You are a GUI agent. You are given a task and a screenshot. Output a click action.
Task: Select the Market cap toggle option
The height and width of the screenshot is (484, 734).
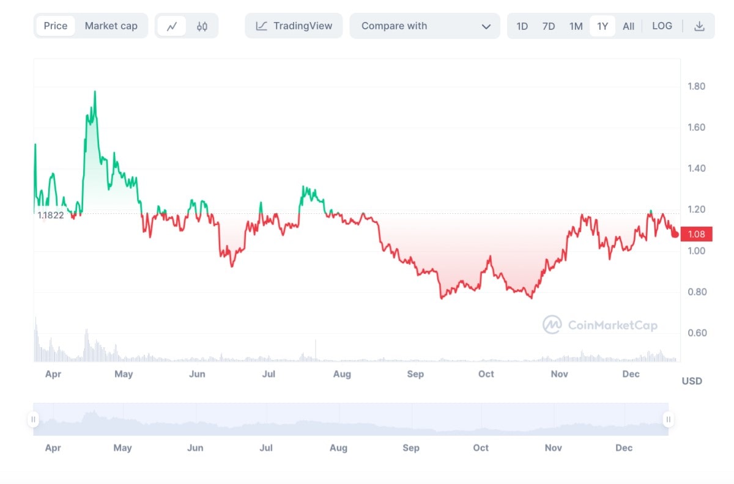point(111,26)
